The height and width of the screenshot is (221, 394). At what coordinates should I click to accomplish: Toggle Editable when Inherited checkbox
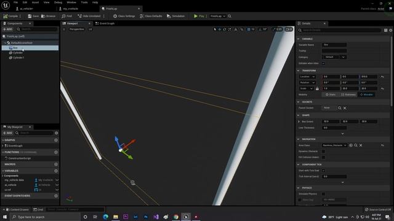click(x=323, y=63)
